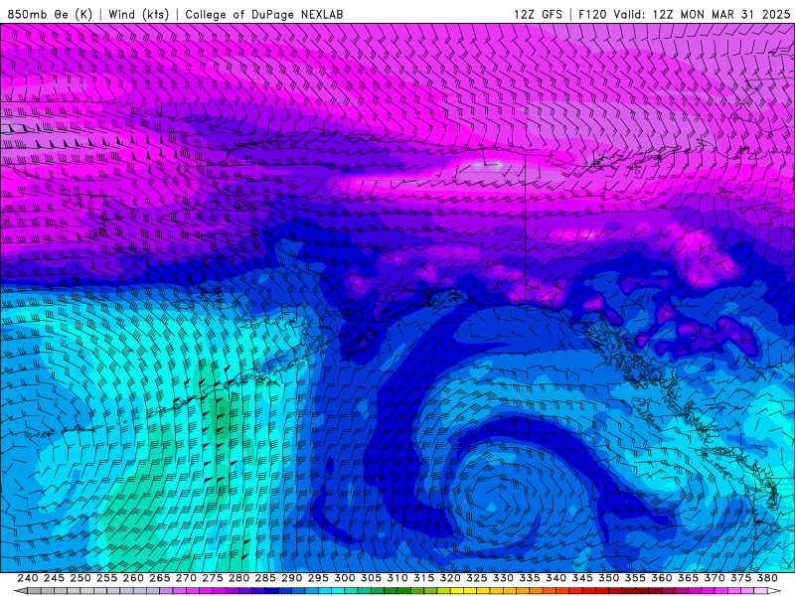Click the 360 scale label

[x=662, y=578]
